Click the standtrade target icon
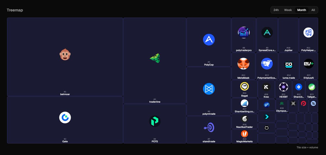This screenshot has width=326, height=155. (209, 127)
